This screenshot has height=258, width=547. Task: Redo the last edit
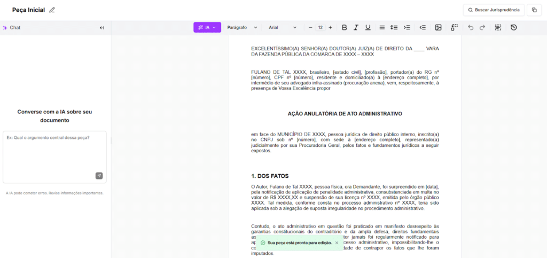[x=482, y=27]
